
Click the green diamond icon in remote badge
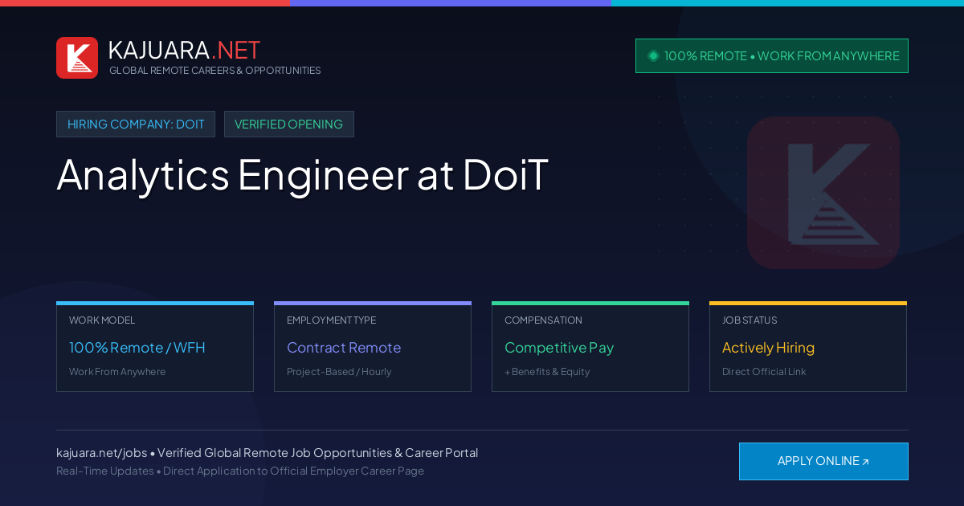(653, 55)
